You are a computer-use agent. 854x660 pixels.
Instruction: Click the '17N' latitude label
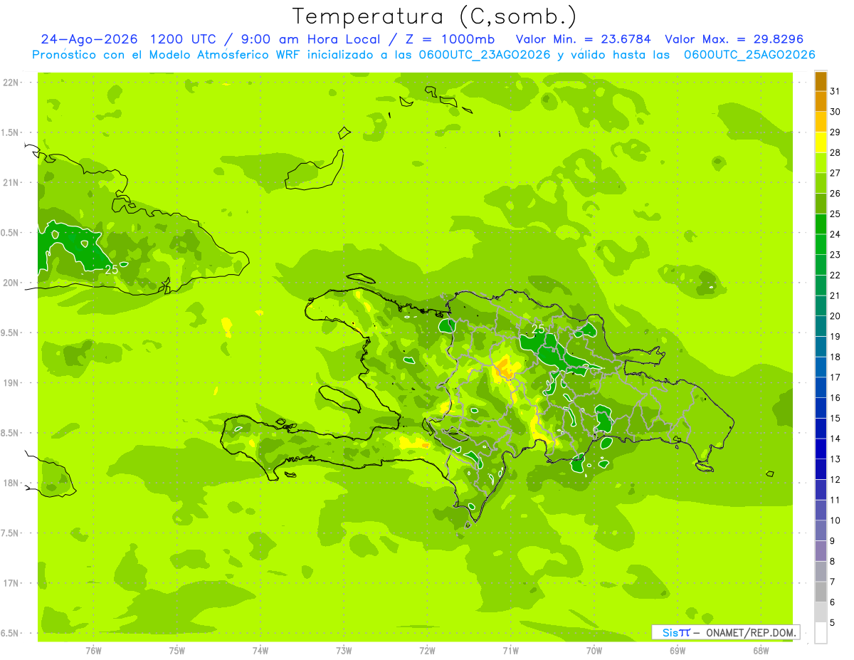coord(11,583)
